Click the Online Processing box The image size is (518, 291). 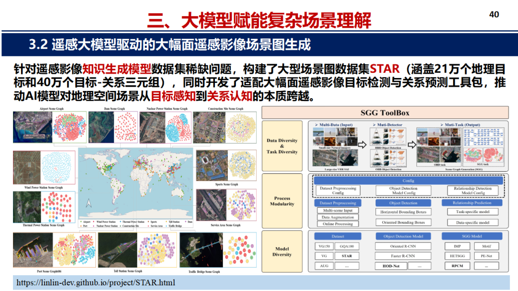pyautogui.click(x=338, y=224)
